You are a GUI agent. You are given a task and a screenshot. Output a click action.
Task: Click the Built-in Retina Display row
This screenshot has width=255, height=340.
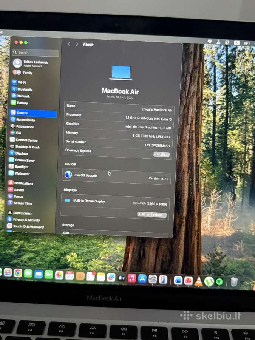(x=116, y=202)
